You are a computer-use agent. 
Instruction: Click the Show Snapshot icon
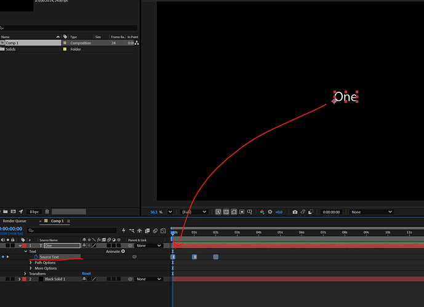pyautogui.click(x=303, y=212)
